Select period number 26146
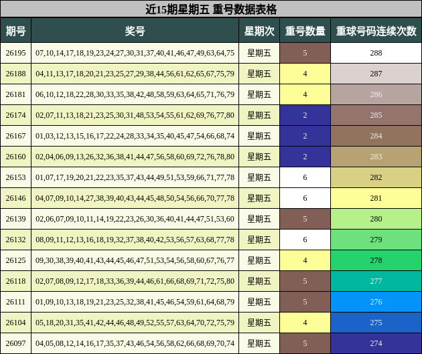This screenshot has height=354, width=422. click(15, 198)
